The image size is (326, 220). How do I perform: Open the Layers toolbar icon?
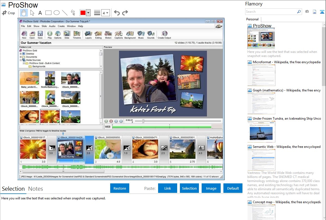[88, 35]
